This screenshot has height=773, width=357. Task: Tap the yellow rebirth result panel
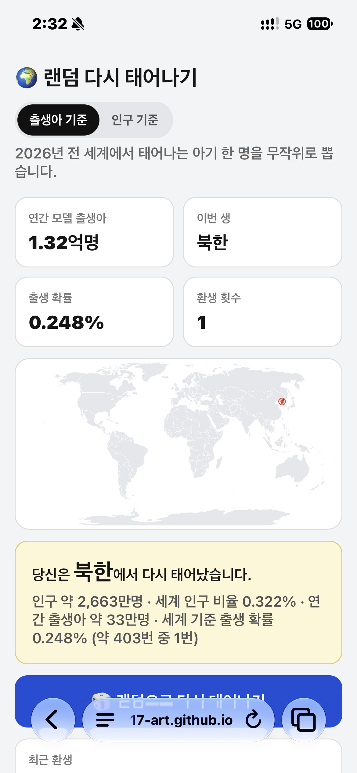(x=179, y=602)
